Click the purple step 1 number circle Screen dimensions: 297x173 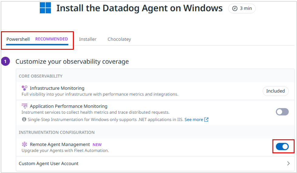(5, 62)
